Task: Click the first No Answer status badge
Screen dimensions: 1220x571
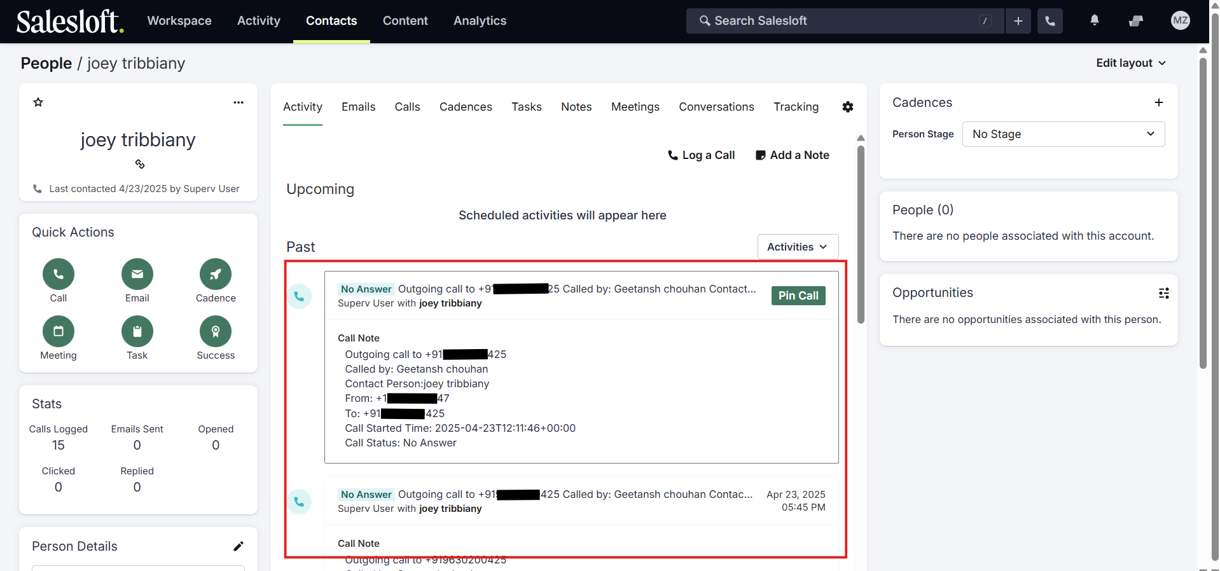Action: 366,289
